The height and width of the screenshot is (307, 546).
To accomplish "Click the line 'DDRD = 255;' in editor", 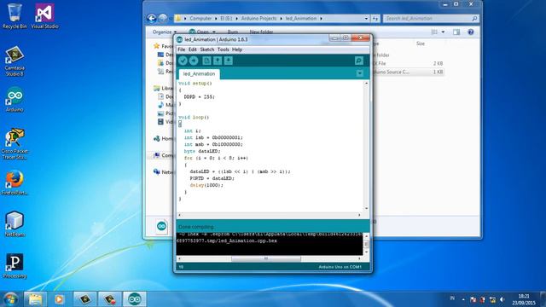I will point(199,96).
